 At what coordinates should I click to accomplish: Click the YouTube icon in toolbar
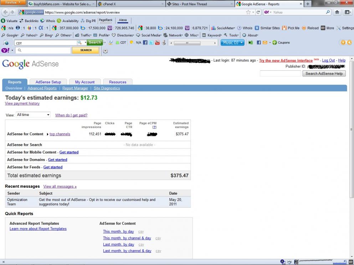coord(157,42)
